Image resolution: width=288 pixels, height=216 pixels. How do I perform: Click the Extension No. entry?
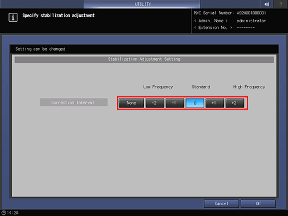pos(224,27)
